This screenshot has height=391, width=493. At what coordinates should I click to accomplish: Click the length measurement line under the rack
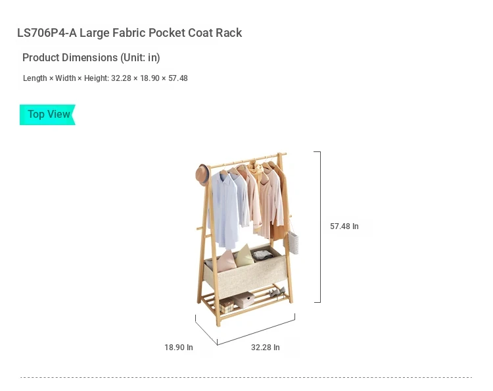coord(256,332)
